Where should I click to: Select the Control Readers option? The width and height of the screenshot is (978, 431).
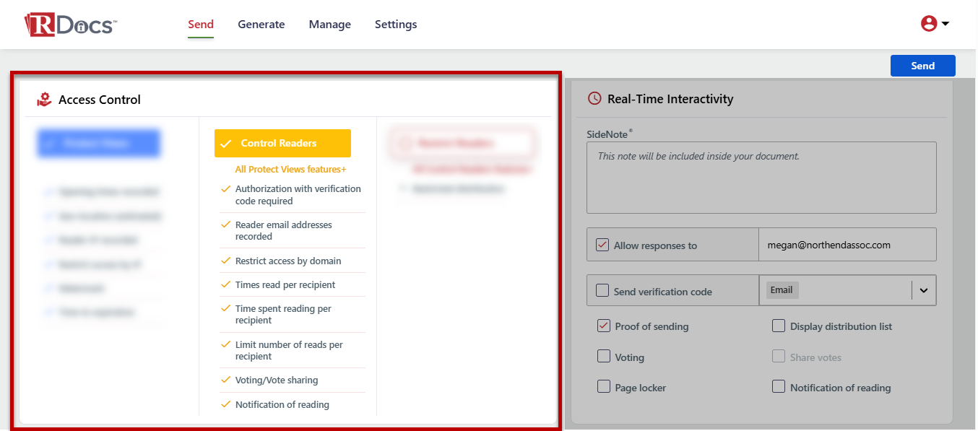pos(282,144)
